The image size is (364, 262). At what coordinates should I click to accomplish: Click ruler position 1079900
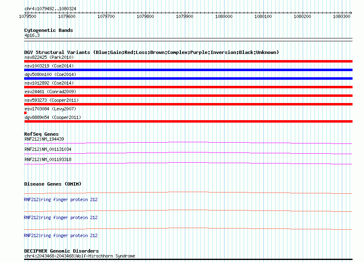click(x=184, y=16)
